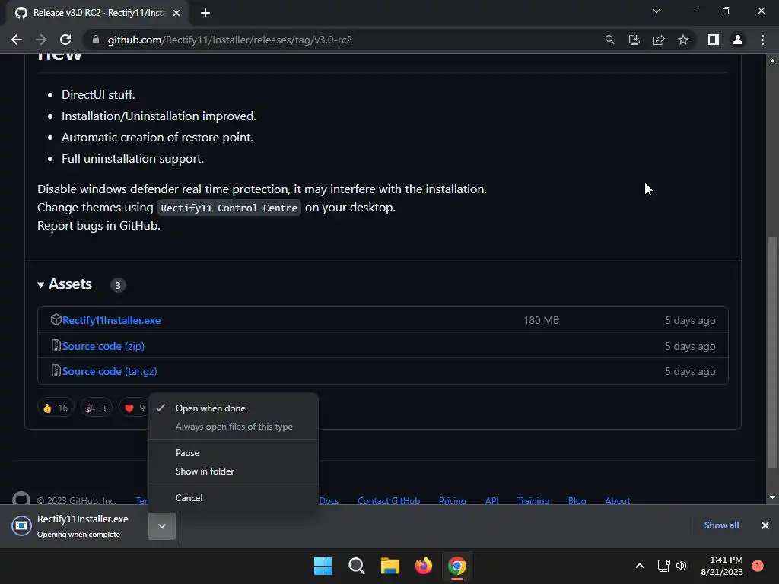Close the Release v3.0 RC2 tab

coord(176,13)
